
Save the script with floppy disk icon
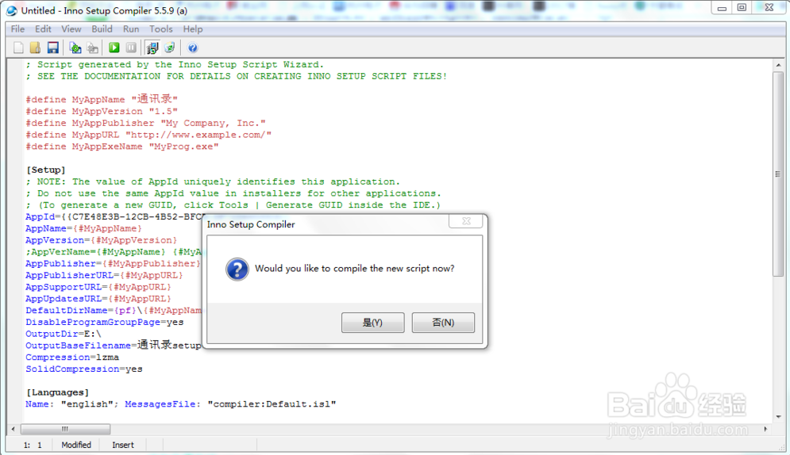(x=52, y=48)
